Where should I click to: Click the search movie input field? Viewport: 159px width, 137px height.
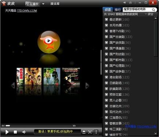coord(137,9)
